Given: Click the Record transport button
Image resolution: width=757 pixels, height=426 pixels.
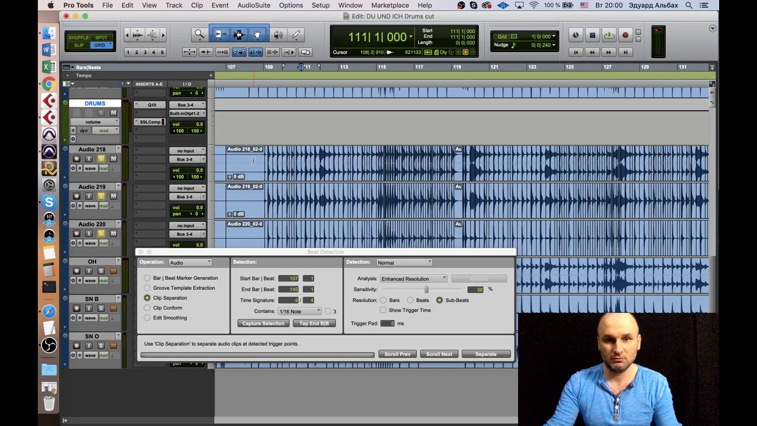Looking at the screenshot, I should point(625,35).
